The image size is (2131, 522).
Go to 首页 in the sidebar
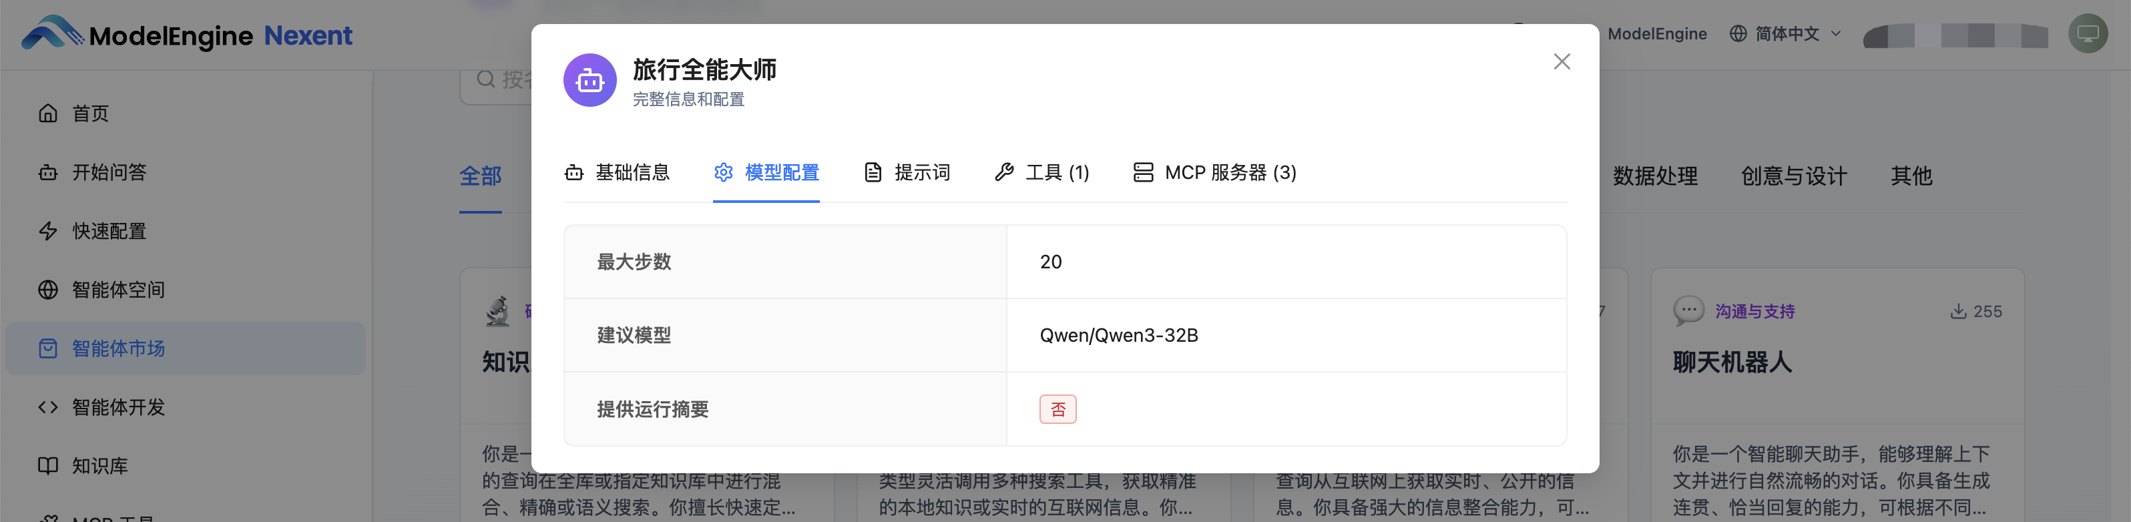click(186, 113)
